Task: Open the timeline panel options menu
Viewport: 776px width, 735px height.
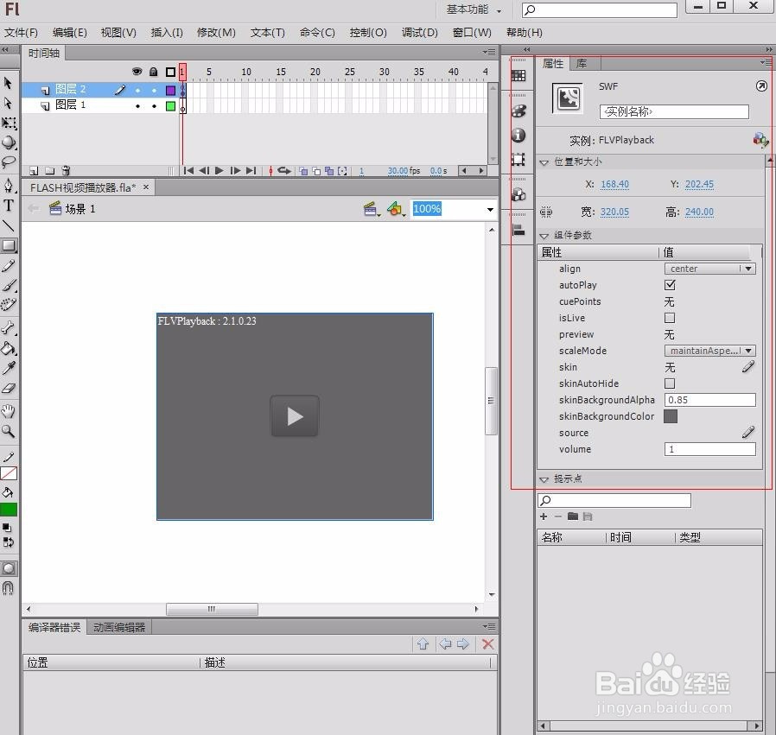Action: tap(489, 52)
